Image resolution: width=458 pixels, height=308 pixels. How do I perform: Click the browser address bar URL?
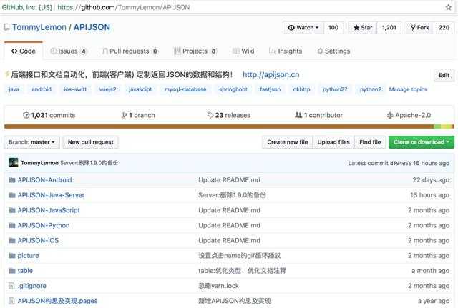[x=124, y=7]
